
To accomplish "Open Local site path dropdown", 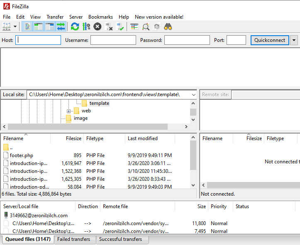I will pyautogui.click(x=194, y=95).
